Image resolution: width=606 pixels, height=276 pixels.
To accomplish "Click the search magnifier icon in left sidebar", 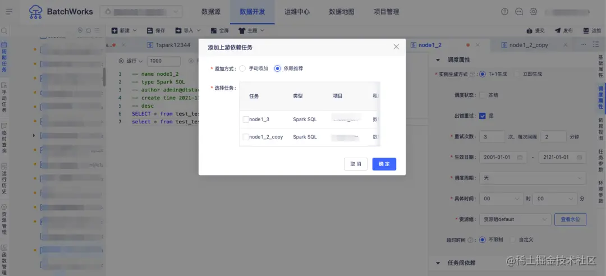I will tap(4, 30).
